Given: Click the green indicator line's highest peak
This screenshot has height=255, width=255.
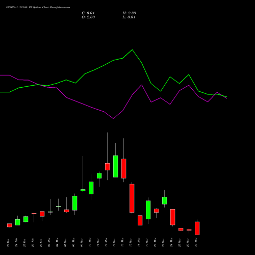Looking at the screenshot, I should coord(132,49).
